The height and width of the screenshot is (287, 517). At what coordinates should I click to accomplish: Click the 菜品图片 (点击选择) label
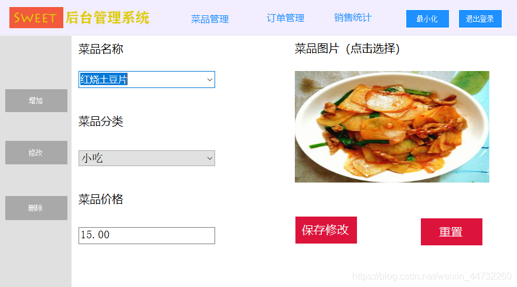click(347, 49)
